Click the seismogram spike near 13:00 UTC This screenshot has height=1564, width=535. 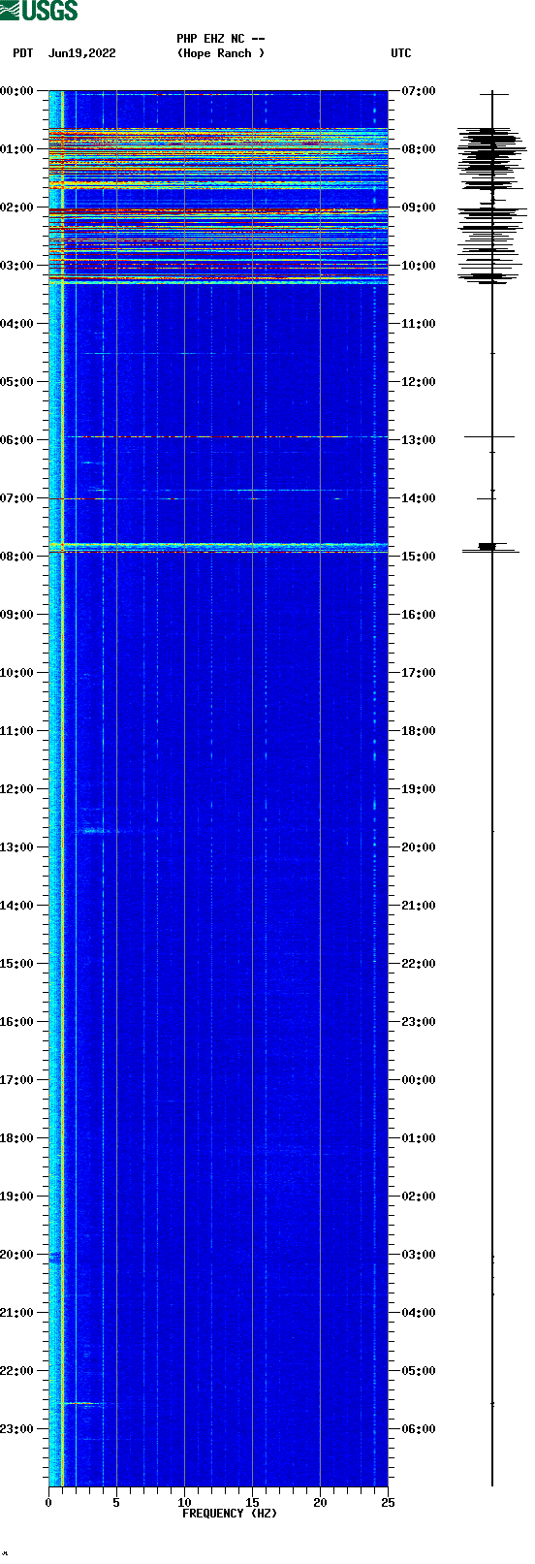click(x=489, y=437)
